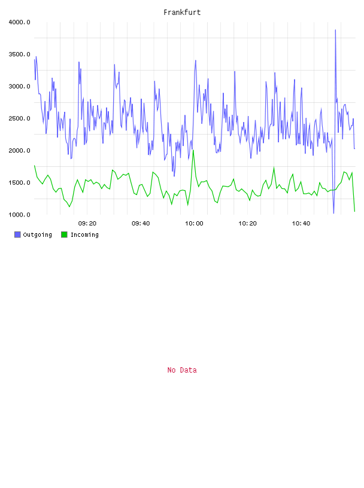
Task: Select the Incoming legend label
Action: 84,234
